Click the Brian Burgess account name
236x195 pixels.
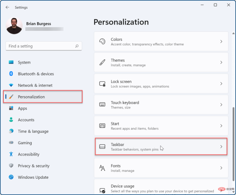pos(39,24)
